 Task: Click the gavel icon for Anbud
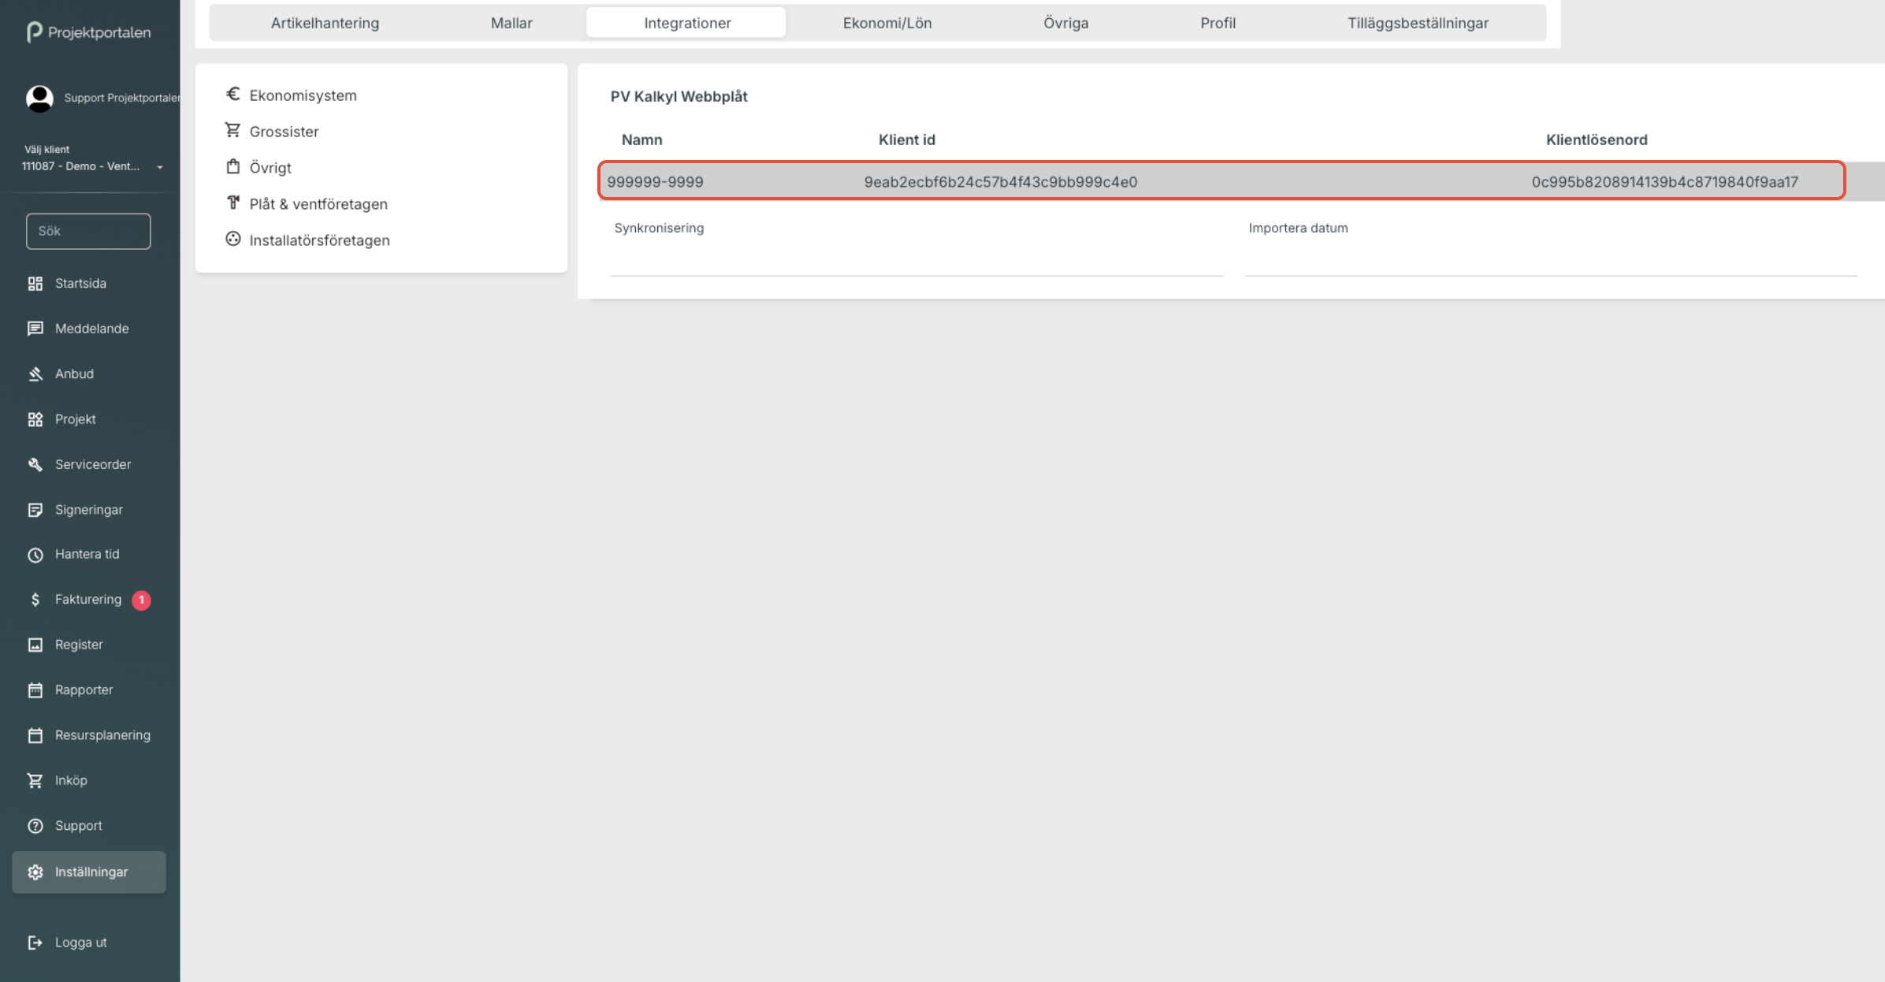pyautogui.click(x=35, y=374)
